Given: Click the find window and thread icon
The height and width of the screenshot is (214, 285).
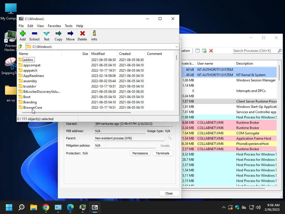Looking at the screenshot, I should click(204, 51).
